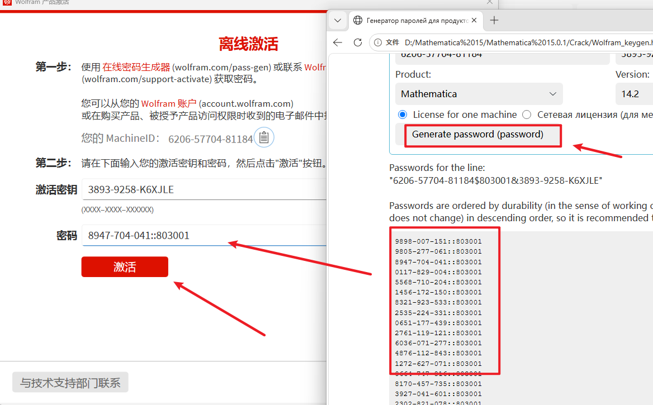This screenshot has height=405, width=653.
Task: Click the 激活密钥 input field
Action: click(x=204, y=189)
